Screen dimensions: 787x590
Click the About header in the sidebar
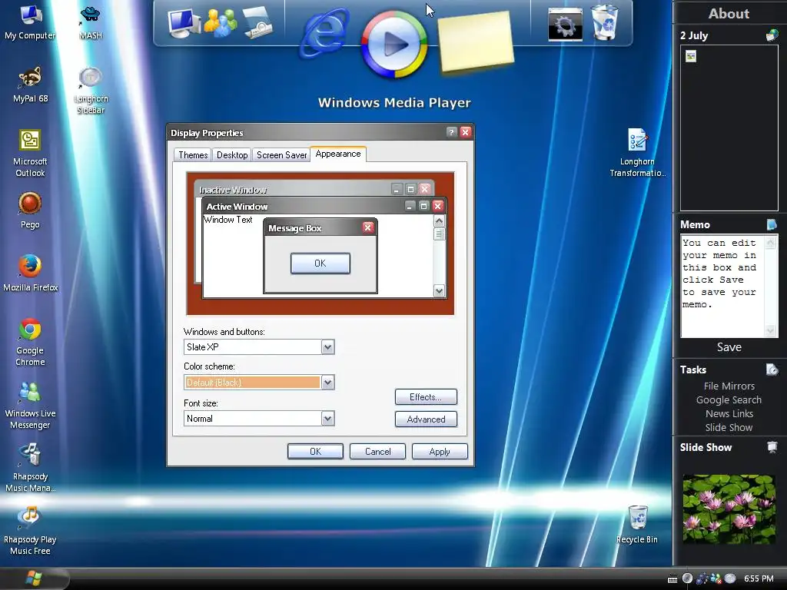pos(729,14)
